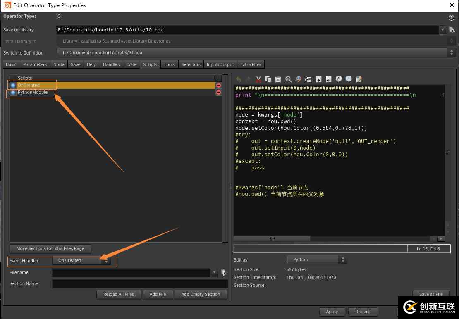Select the Scripts tab
Screen dimensions: 459x319
tap(150, 64)
